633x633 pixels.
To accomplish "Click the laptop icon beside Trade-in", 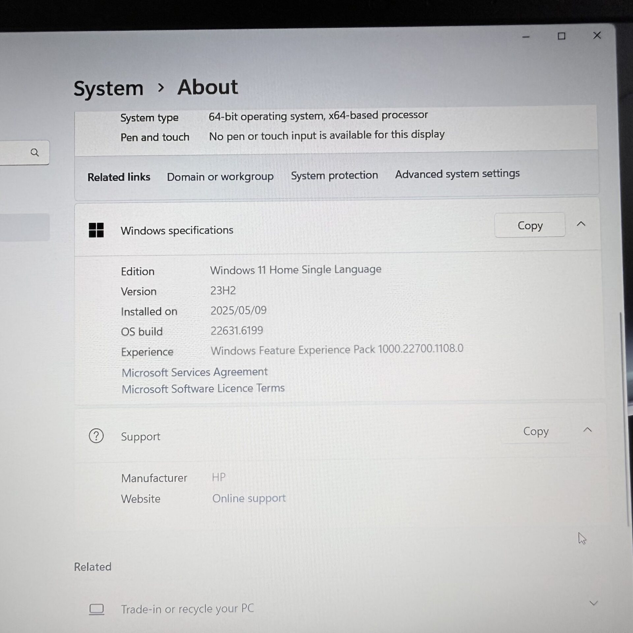I will point(97,609).
